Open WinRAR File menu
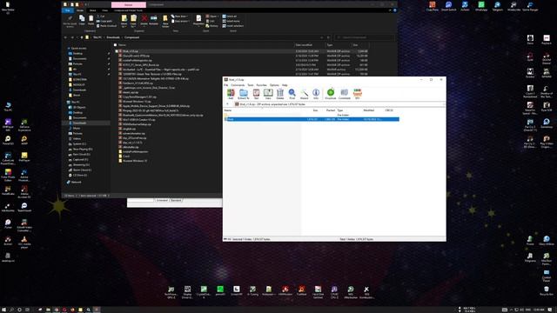The height and width of the screenshot is (313, 557). pyautogui.click(x=226, y=85)
